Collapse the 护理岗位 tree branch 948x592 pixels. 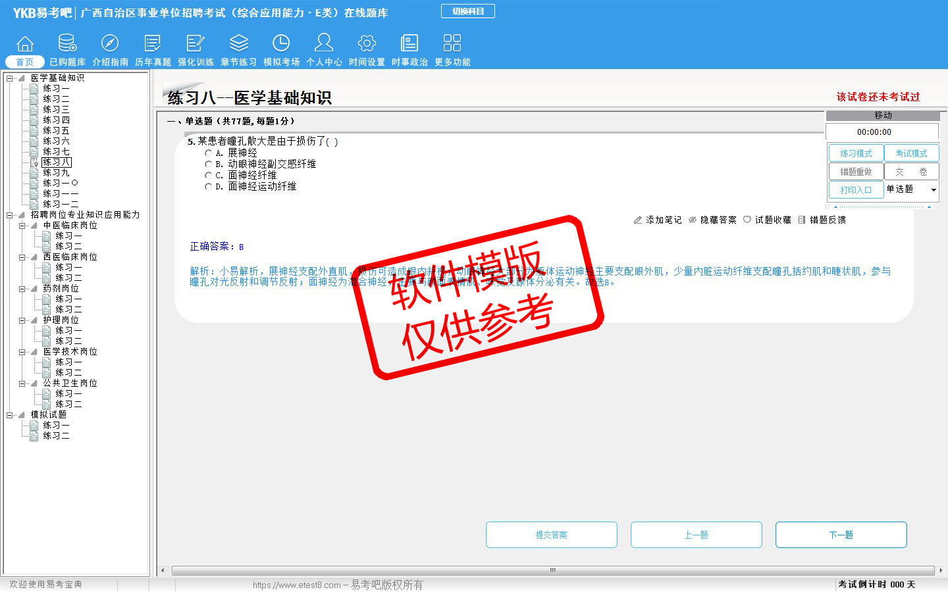22,320
